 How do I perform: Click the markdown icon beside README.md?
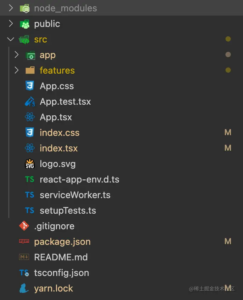pyautogui.click(x=24, y=257)
